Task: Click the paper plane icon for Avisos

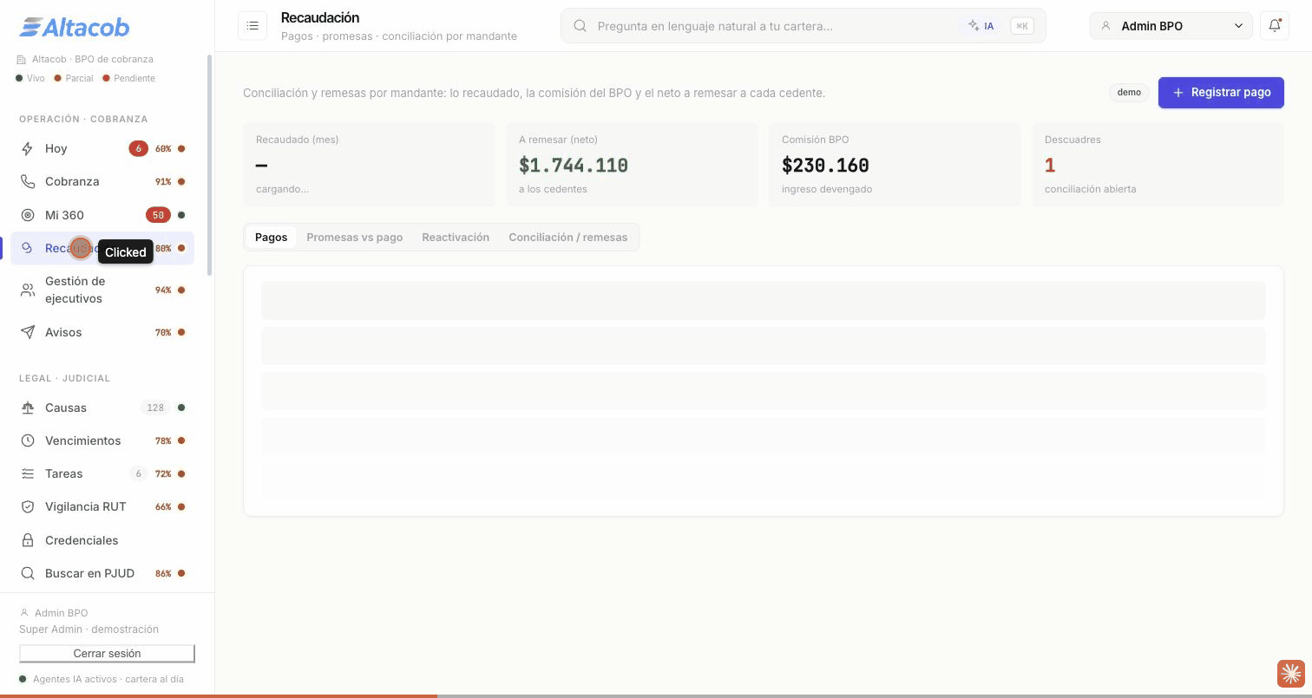Action: tap(28, 332)
